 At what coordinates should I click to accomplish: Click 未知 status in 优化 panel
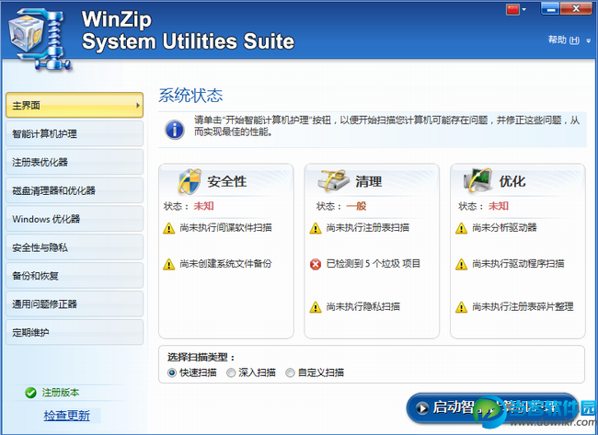[x=499, y=206]
